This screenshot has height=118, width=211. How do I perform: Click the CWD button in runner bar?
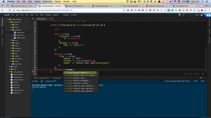195,81
